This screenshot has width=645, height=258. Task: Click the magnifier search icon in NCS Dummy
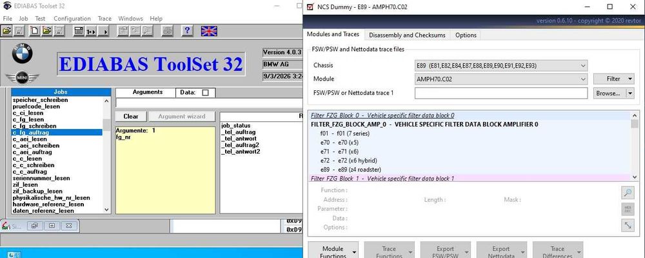coord(628,193)
